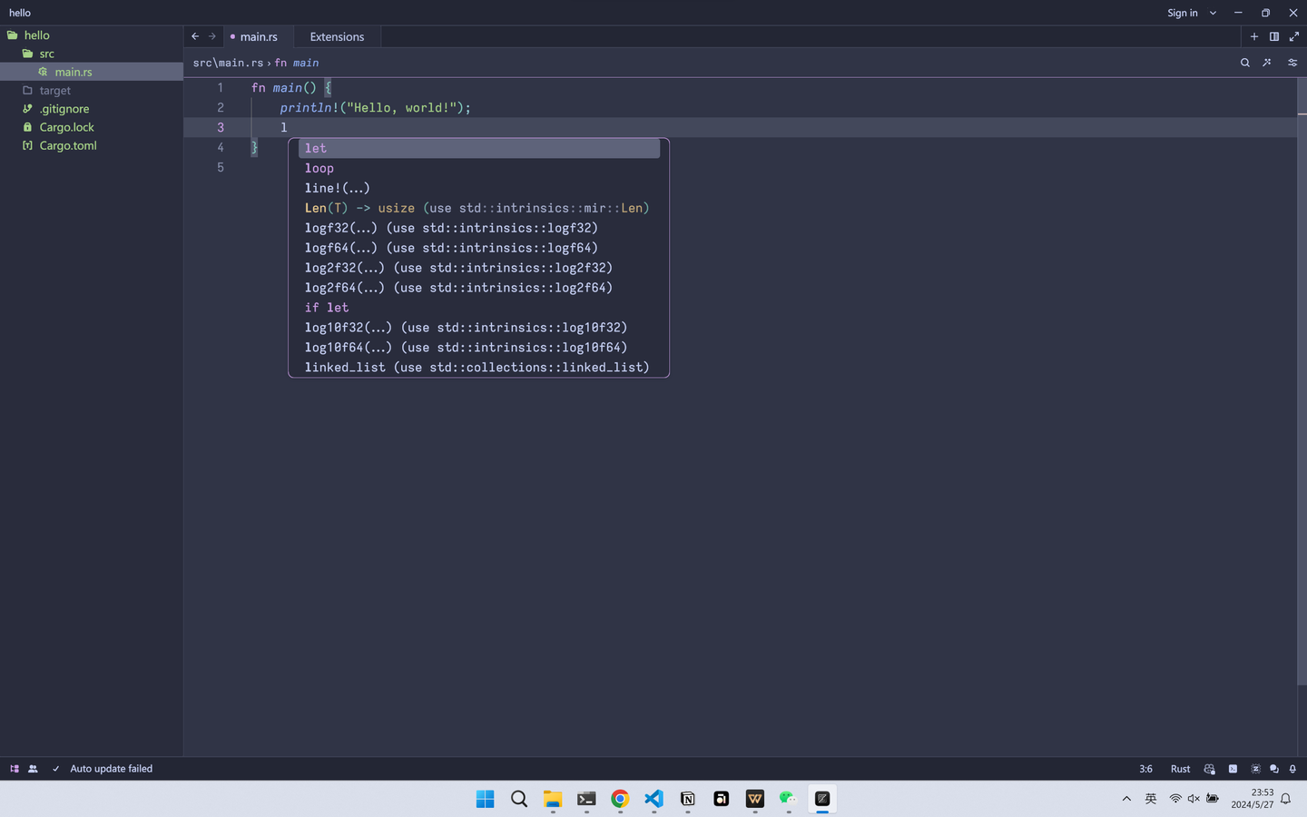Open the Rust language selector

click(x=1180, y=769)
